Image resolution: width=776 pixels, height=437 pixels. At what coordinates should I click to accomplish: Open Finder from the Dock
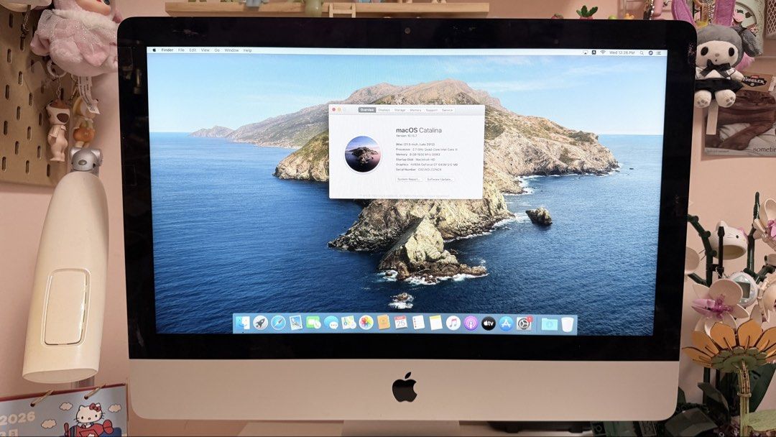click(x=243, y=323)
